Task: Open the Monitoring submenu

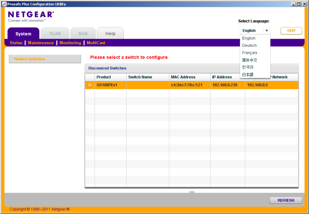Action: click(x=70, y=43)
